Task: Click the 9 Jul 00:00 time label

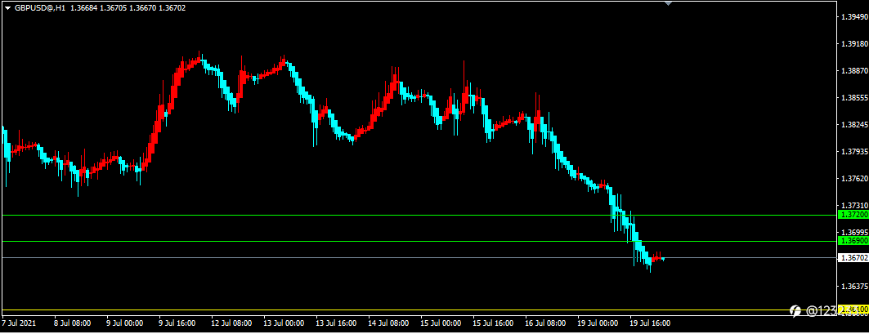Action: (126, 323)
